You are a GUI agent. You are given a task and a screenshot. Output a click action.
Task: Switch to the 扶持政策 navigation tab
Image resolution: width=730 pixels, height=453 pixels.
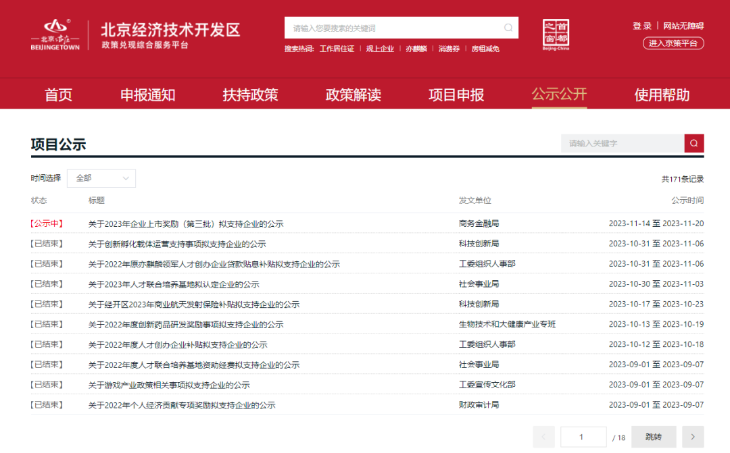tap(250, 95)
